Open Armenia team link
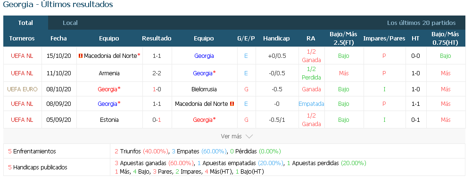472x183 pixels. (109, 73)
